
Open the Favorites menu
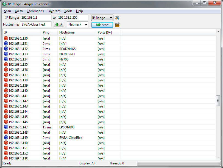coord(54,11)
